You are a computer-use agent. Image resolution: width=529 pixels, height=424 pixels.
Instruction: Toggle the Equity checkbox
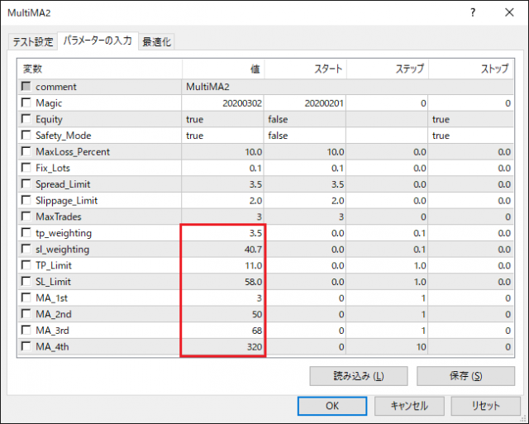26,119
